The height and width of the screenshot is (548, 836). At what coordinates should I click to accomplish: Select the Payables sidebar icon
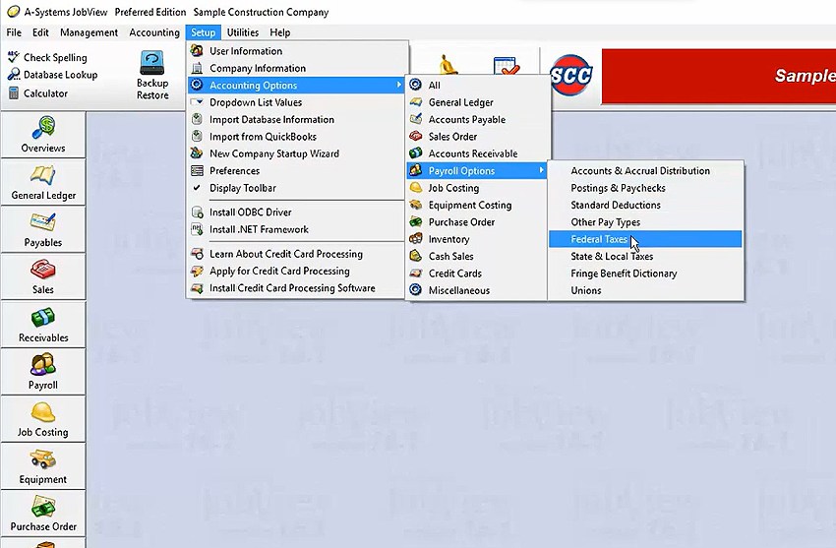pos(43,229)
